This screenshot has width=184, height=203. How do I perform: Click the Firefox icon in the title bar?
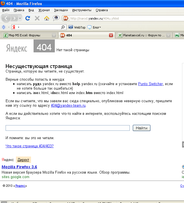tap(3, 3)
